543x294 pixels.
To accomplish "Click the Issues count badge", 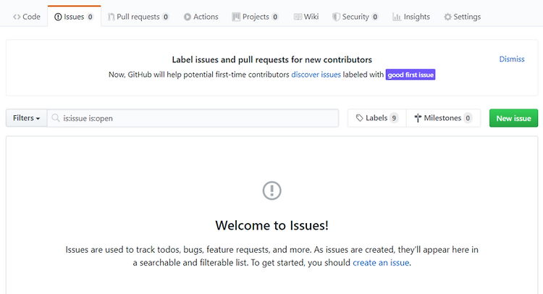I will click(x=90, y=17).
